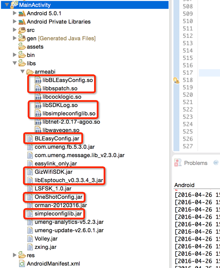Click the BLEasyConfig.jar file icon

tap(30, 138)
